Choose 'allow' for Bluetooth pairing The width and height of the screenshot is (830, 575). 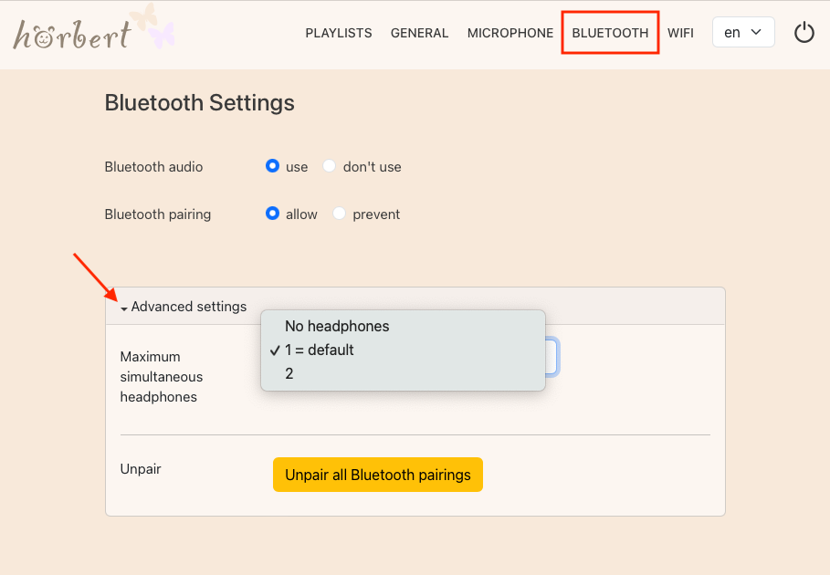coord(272,214)
